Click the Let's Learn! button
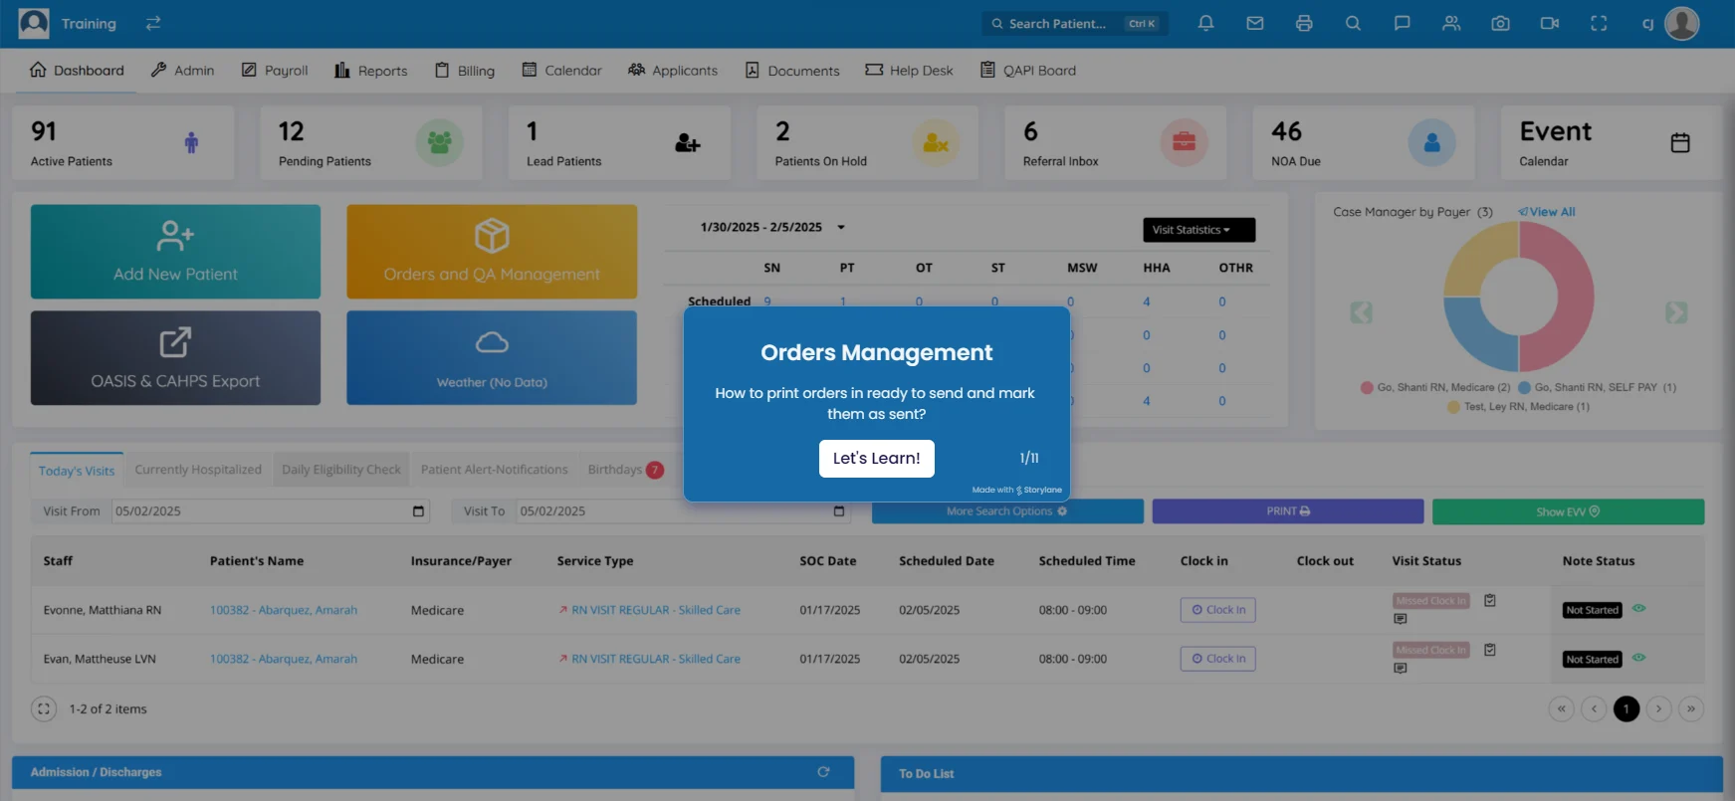The height and width of the screenshot is (801, 1735). tap(876, 459)
